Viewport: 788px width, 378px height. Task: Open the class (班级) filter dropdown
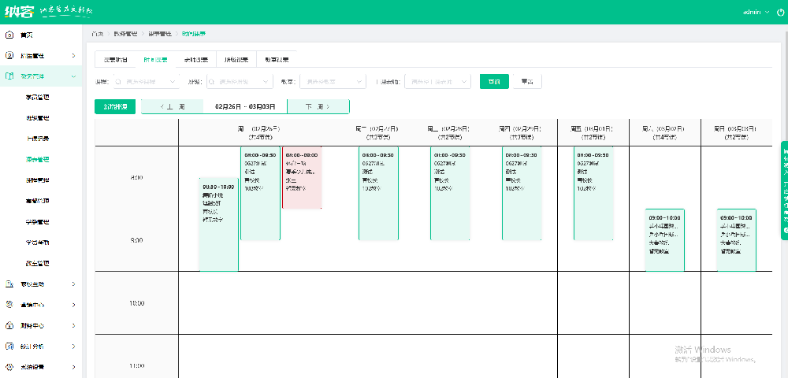[x=240, y=81]
